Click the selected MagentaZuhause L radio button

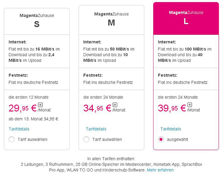[x=161, y=139]
